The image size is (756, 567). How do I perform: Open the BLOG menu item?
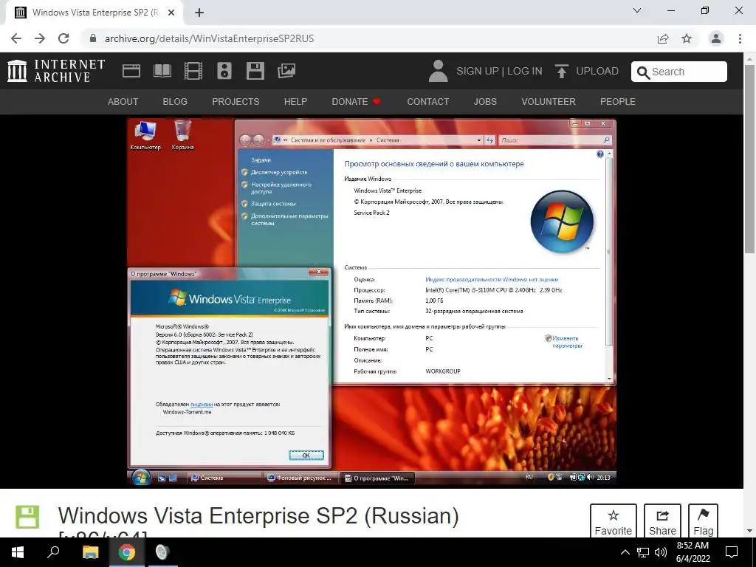(x=175, y=102)
